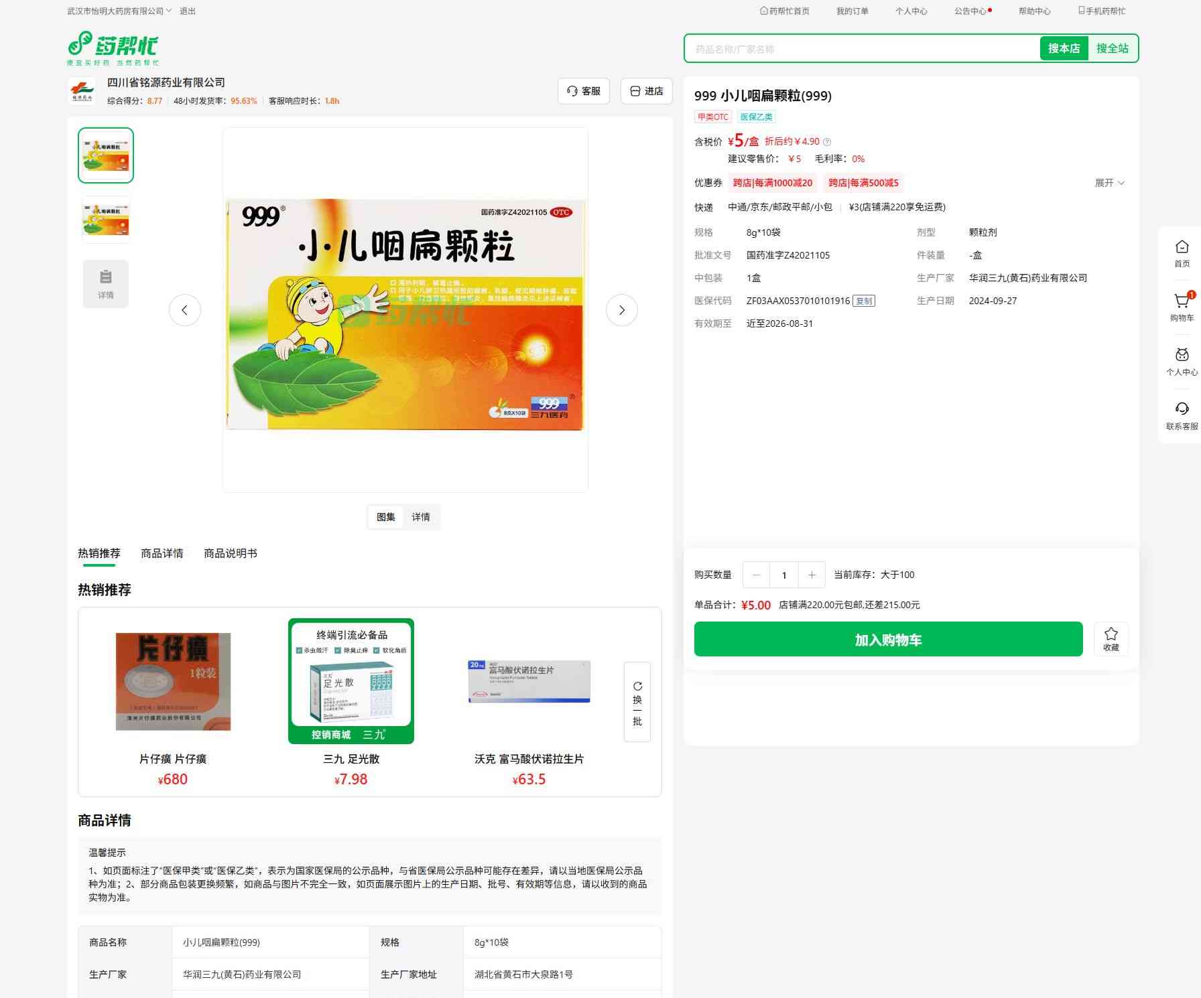Open 我的订单 in the top navigation
1201x998 pixels.
(852, 11)
